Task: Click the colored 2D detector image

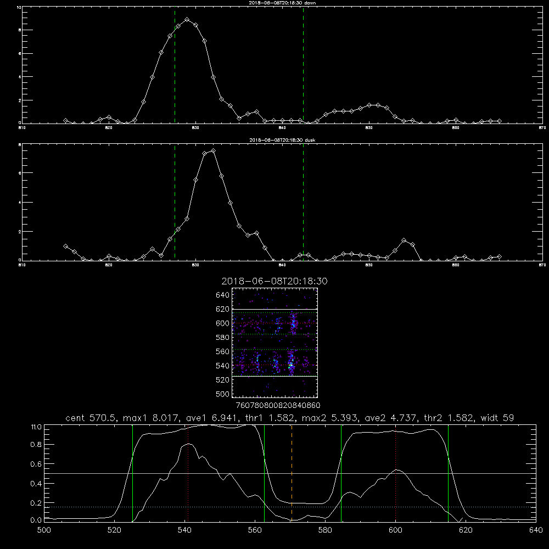Action: pyautogui.click(x=275, y=343)
